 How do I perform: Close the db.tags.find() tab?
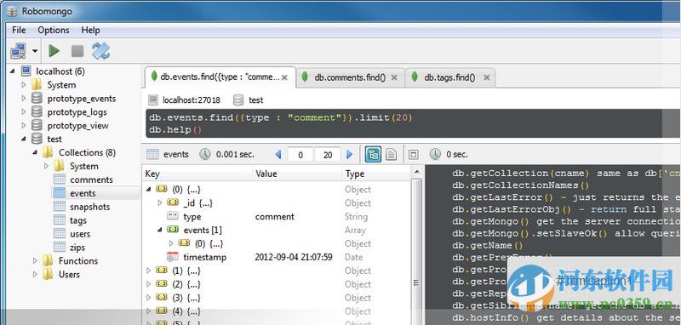click(487, 77)
